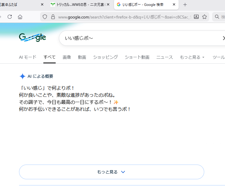225x186 pixels.
Task: Go to the Firefox home page
Action: [20, 17]
